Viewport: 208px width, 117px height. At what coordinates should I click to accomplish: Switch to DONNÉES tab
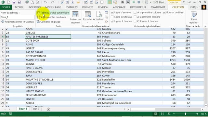pos(88,7)
